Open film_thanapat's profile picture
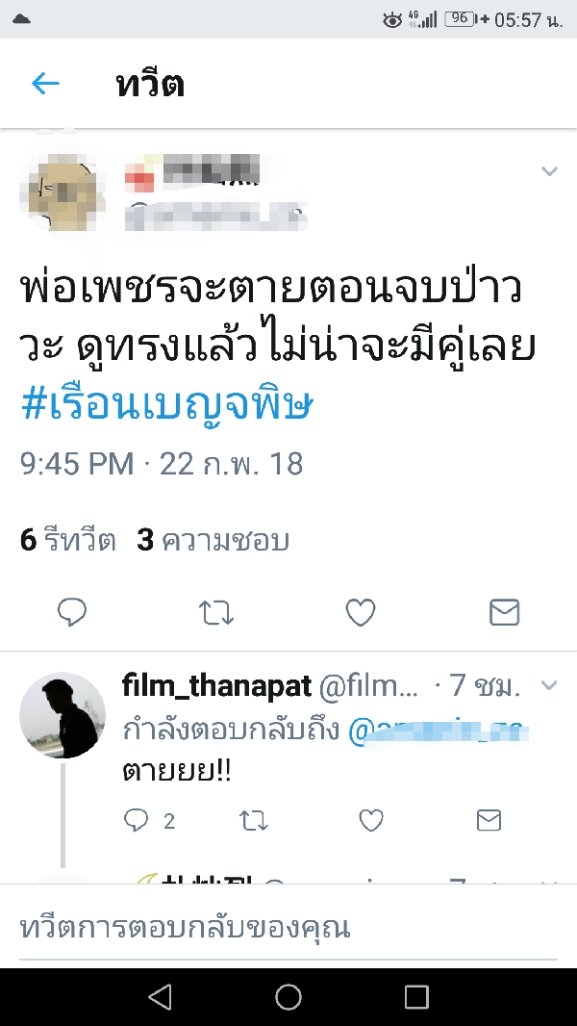Image resolution: width=577 pixels, height=1026 pixels. click(x=63, y=714)
